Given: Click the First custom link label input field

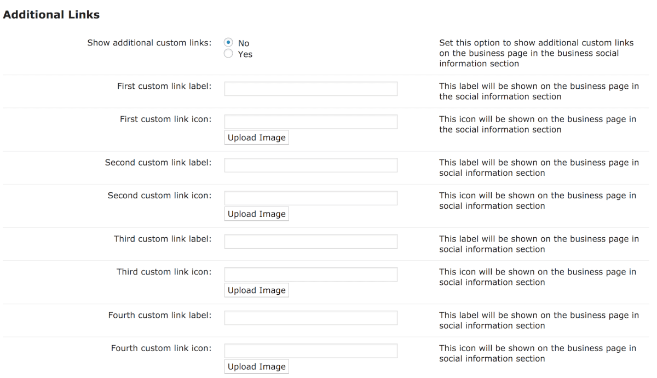Looking at the screenshot, I should click(310, 89).
